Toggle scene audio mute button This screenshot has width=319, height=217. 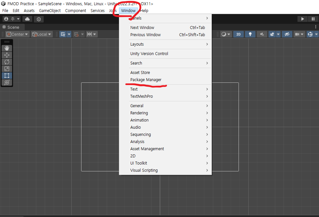262,34
